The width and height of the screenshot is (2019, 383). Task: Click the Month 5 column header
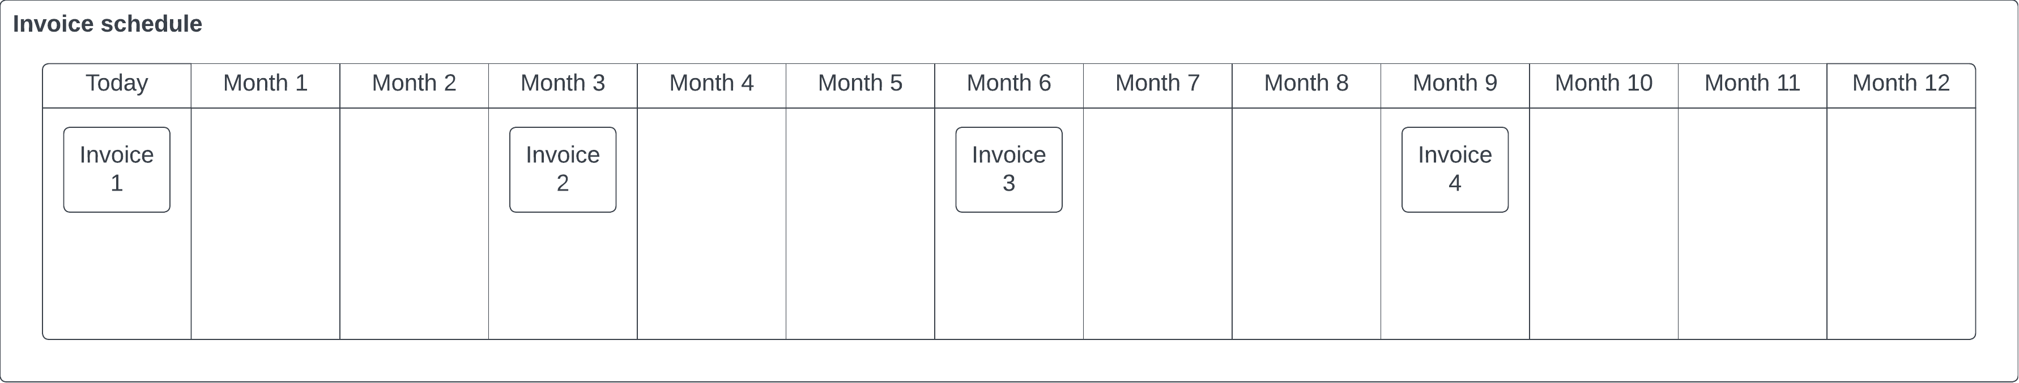[860, 85]
